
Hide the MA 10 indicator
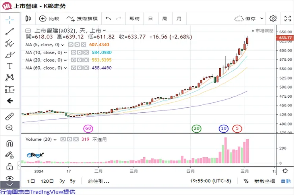click(73, 52)
